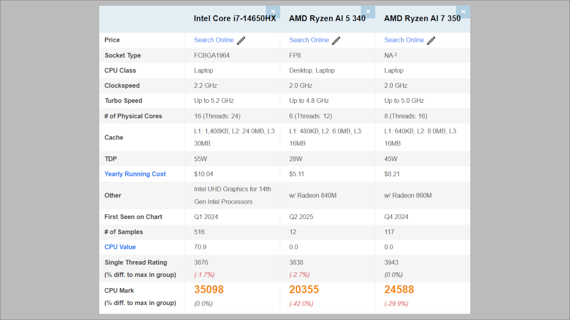
Task: Select the AMD Ryzen AI 7 350 column header
Action: pos(423,18)
